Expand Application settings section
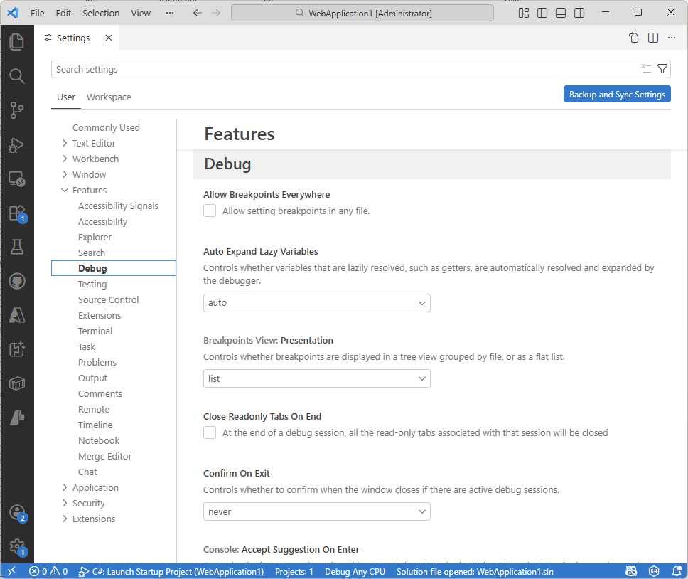This screenshot has height=579, width=688. 65,487
